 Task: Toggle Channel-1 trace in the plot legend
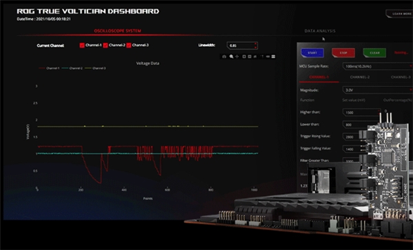click(x=50, y=68)
